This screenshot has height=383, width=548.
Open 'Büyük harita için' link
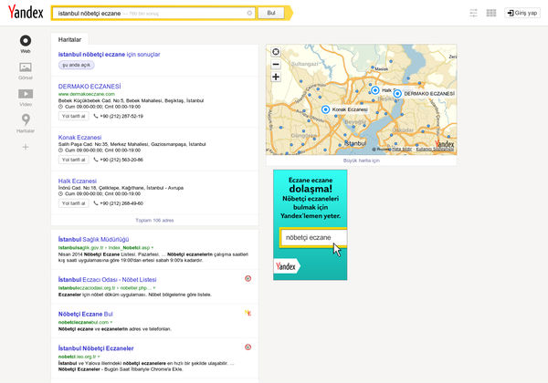coord(361,160)
